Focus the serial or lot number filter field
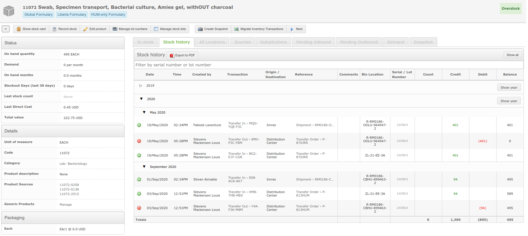The width and height of the screenshot is (528, 236). tap(329, 65)
